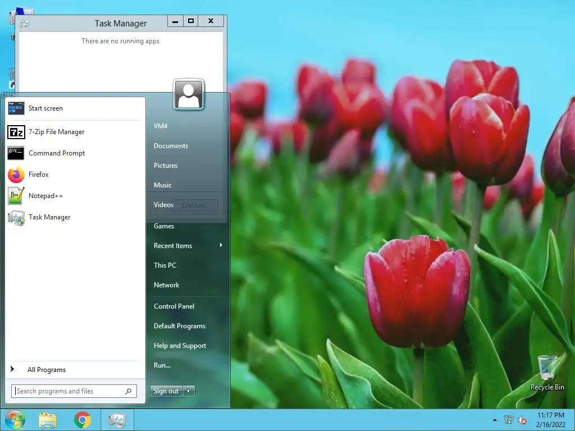Show hidden tray icons arrow
This screenshot has width=575, height=431.
(495, 420)
